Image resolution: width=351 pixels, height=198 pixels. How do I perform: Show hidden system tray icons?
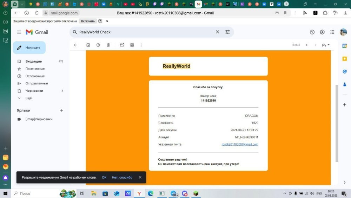(285, 193)
